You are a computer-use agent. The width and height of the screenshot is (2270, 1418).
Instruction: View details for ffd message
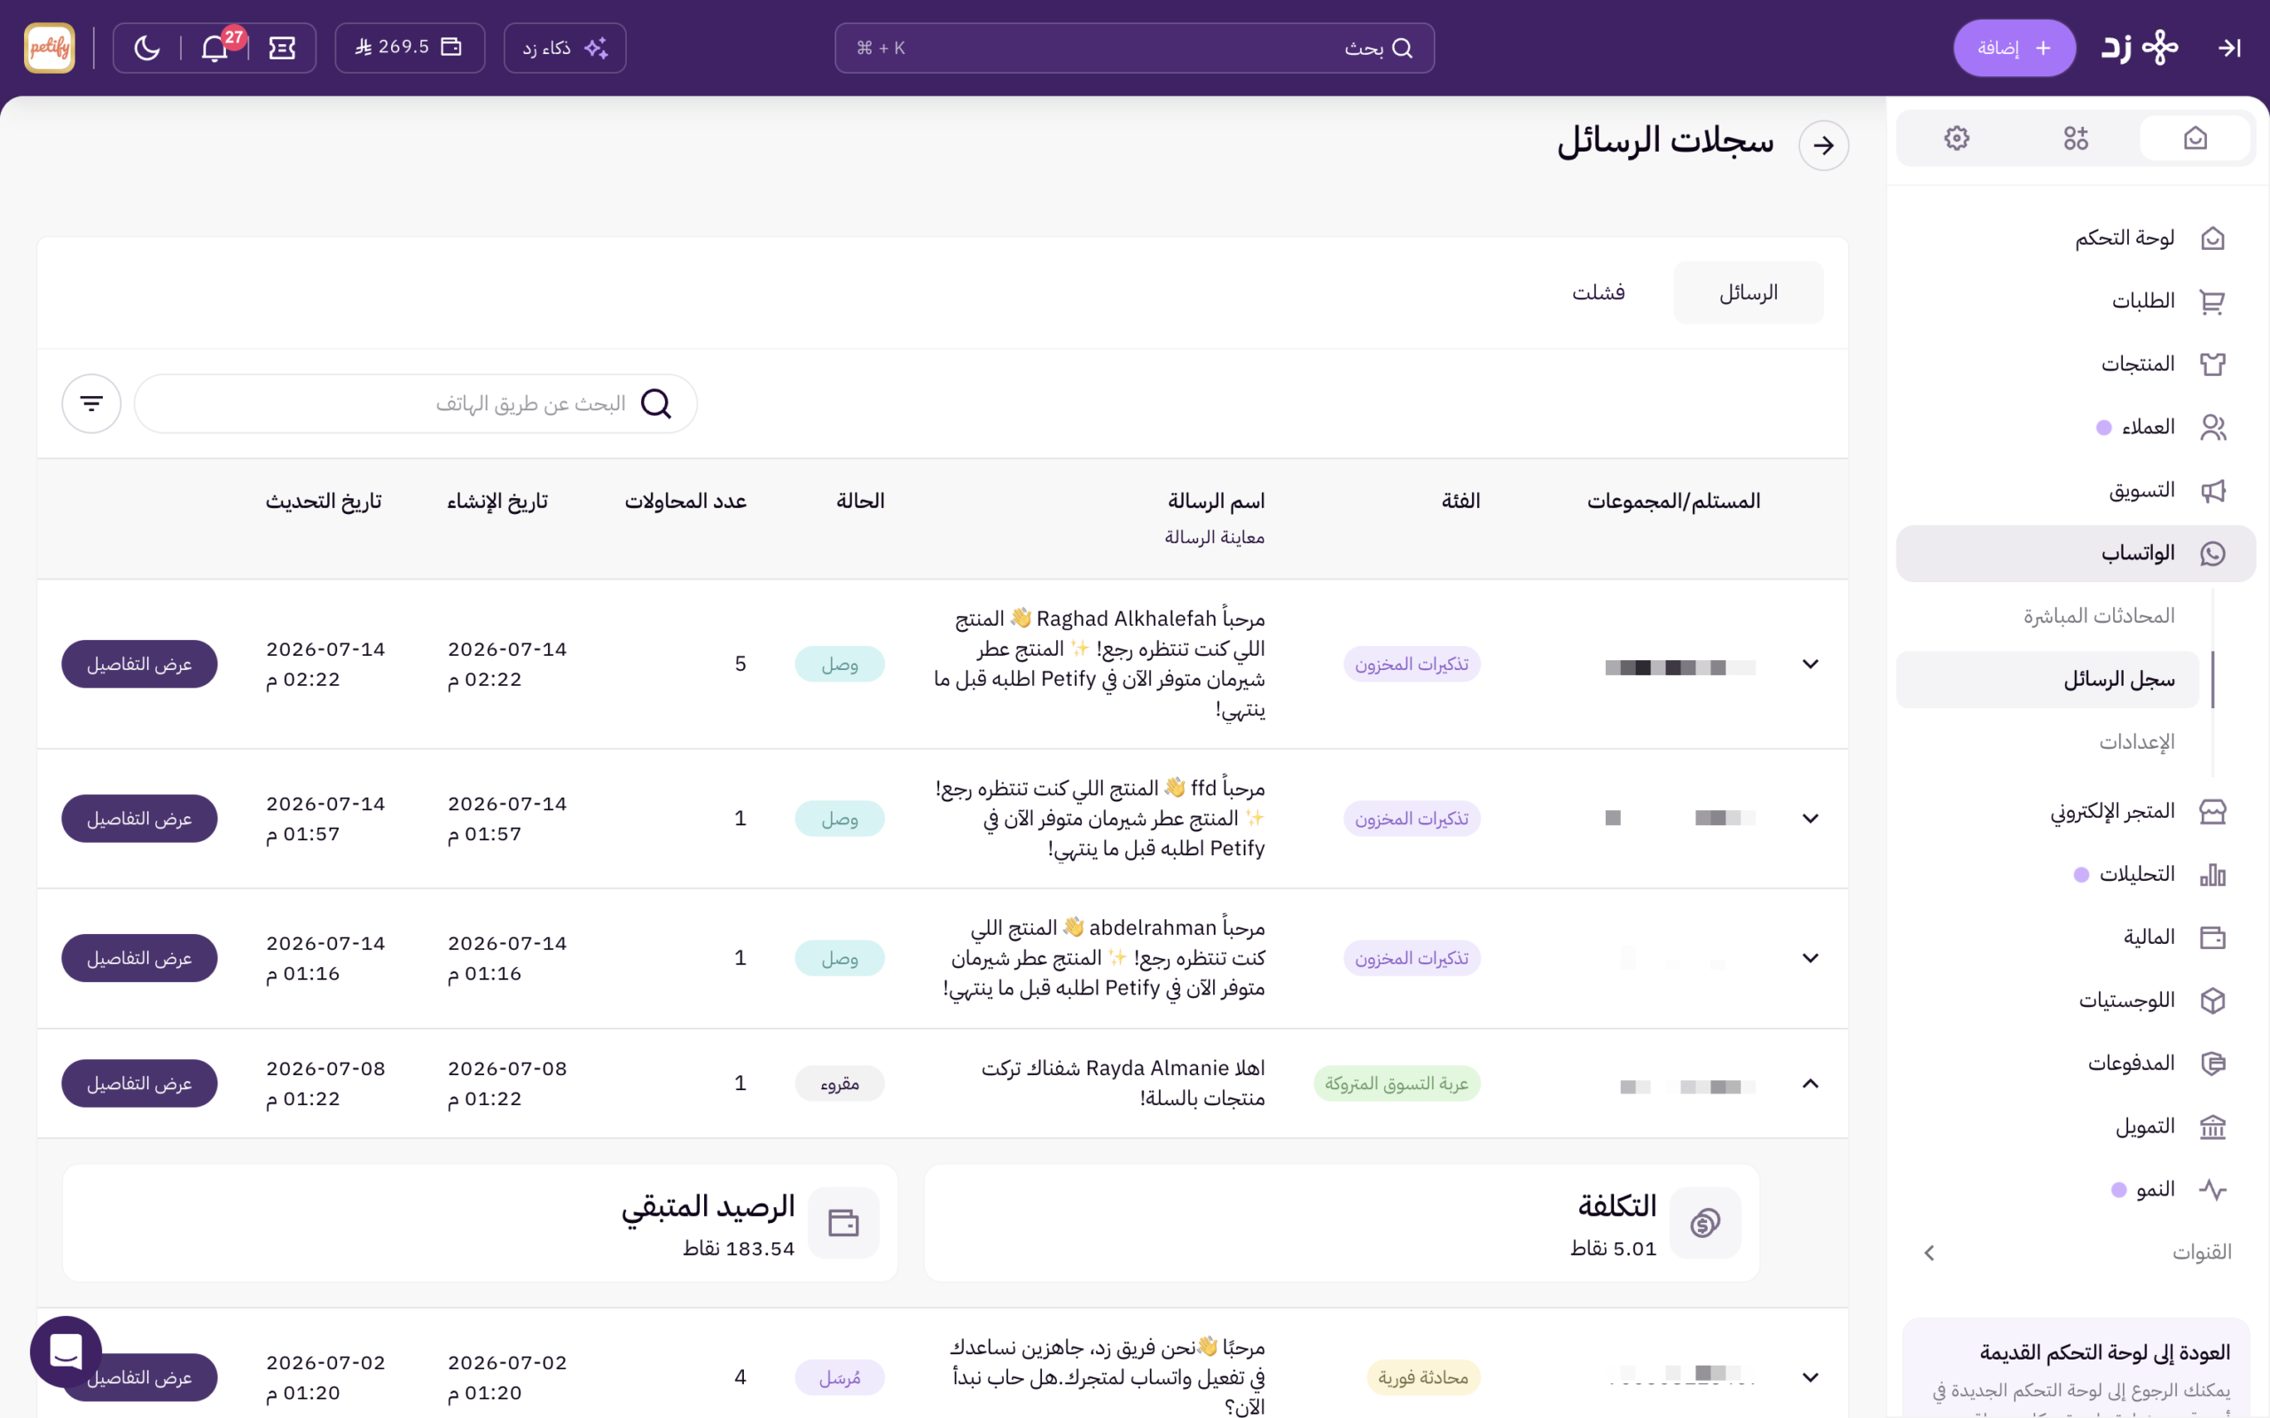[140, 819]
